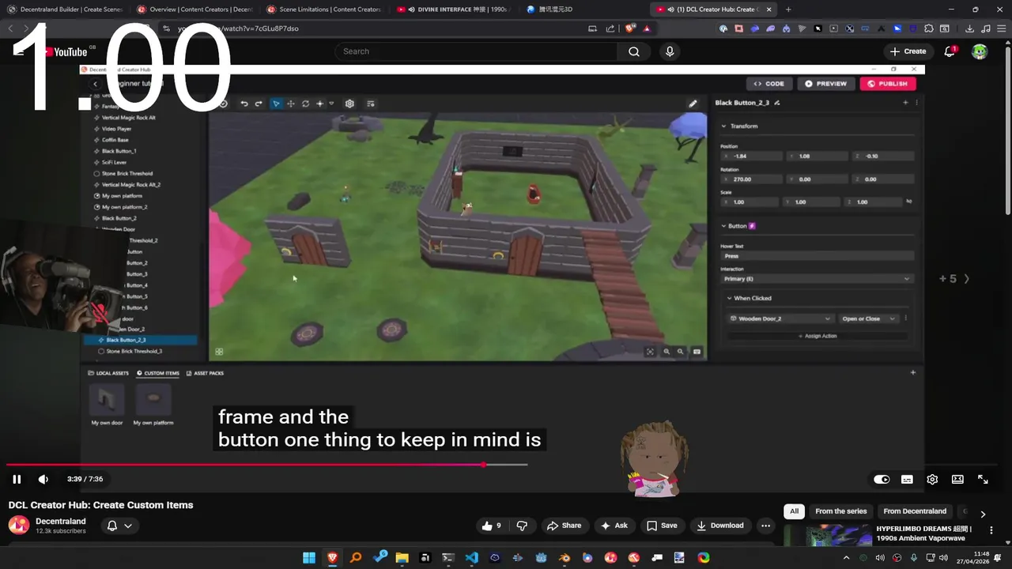
Task: Click the Download button
Action: tap(720, 526)
